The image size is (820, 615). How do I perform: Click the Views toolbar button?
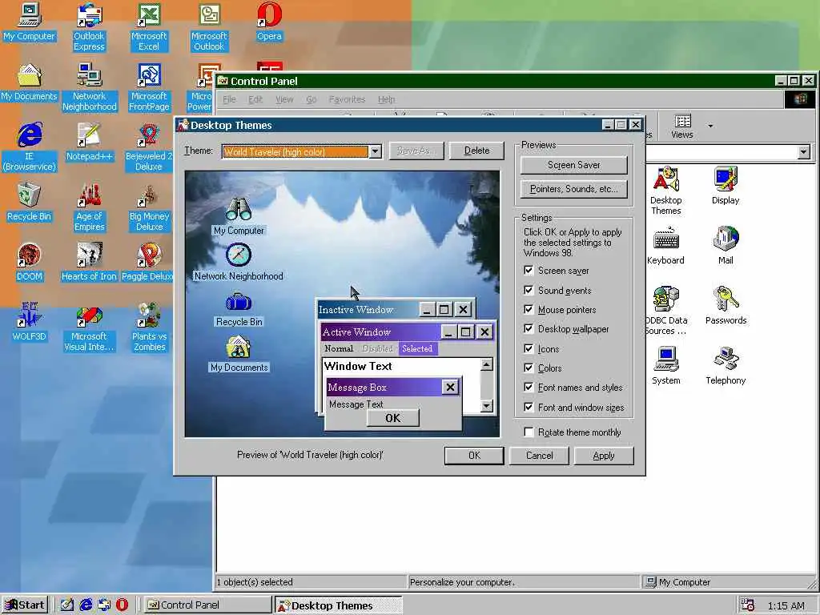pyautogui.click(x=682, y=127)
